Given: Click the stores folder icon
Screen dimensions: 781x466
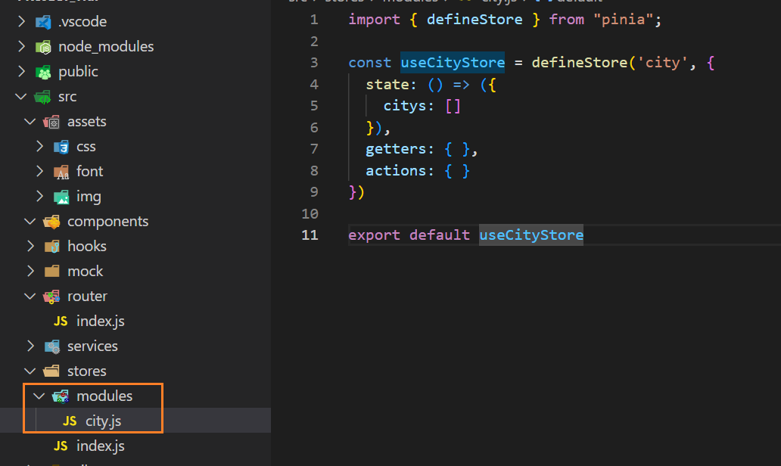Looking at the screenshot, I should pos(51,371).
